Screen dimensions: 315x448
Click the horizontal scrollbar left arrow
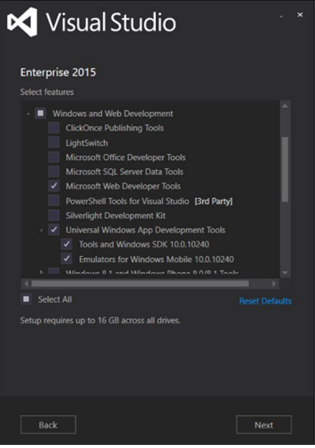pyautogui.click(x=26, y=283)
